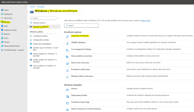Image resolution: width=194 pixels, height=112 pixels.
Task: Click Deployment profiles icon
Action: tap(67, 97)
